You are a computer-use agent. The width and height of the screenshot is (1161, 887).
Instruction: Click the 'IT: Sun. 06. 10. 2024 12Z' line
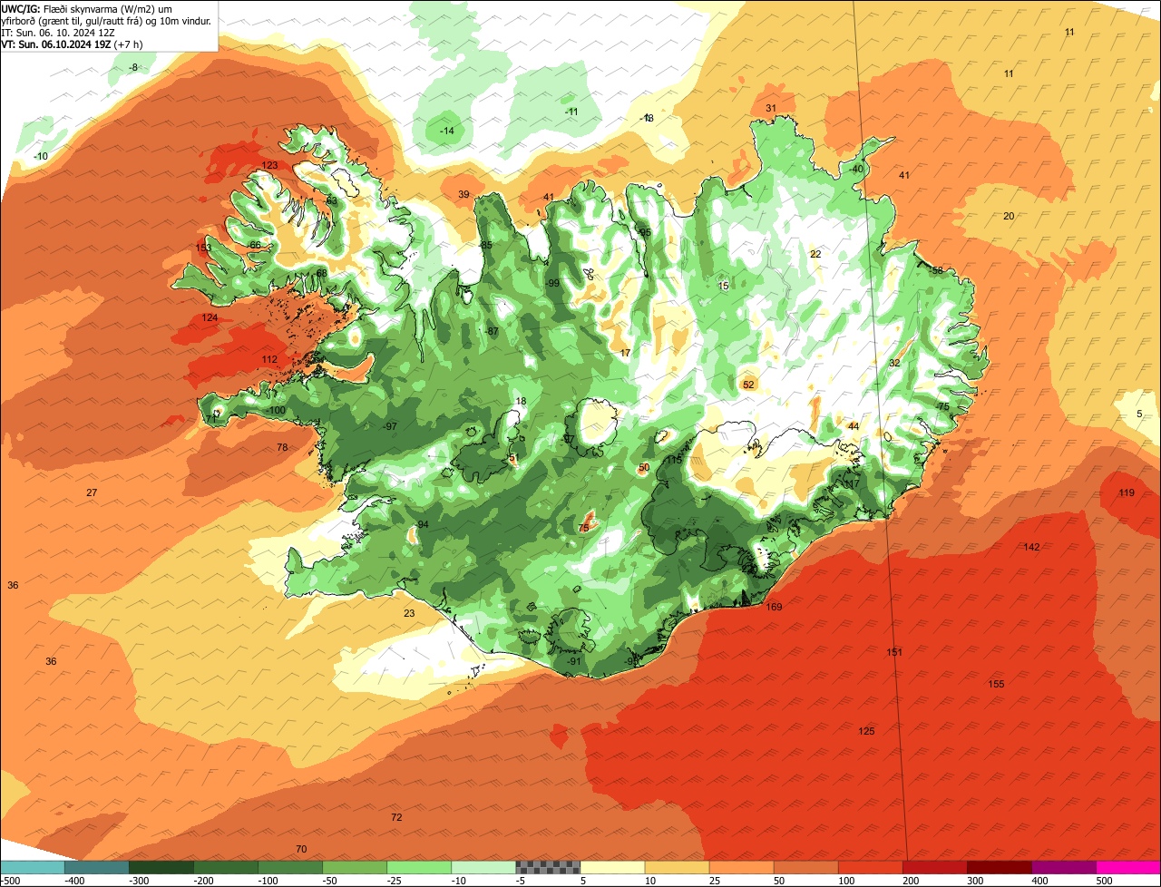[x=60, y=32]
